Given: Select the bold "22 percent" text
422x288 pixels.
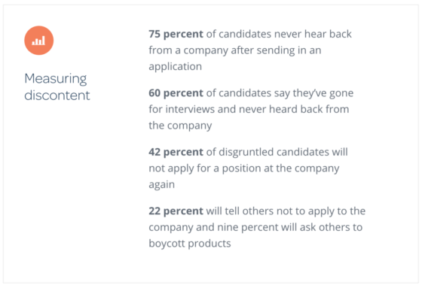Looking at the screenshot, I should point(176,211).
